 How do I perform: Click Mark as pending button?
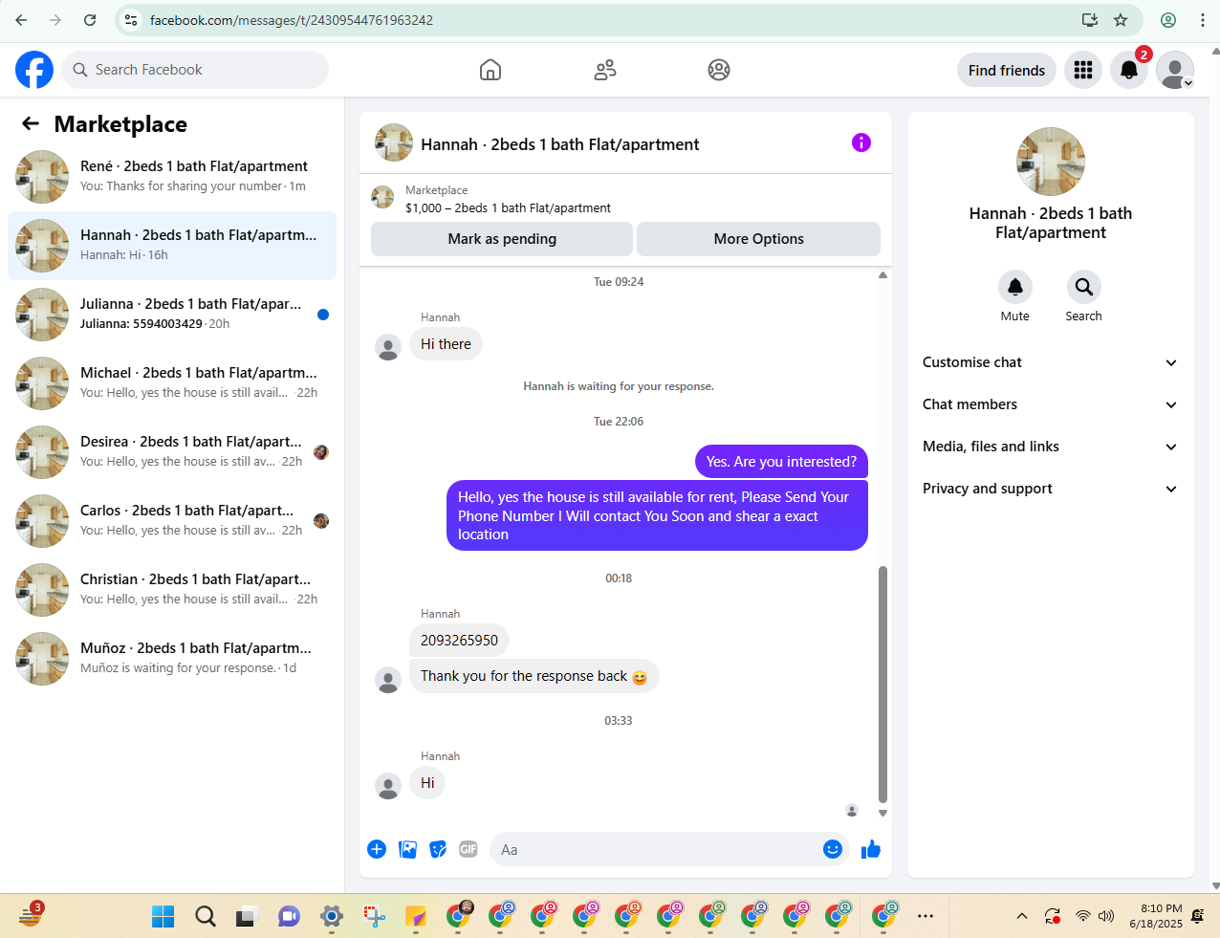[x=502, y=239]
